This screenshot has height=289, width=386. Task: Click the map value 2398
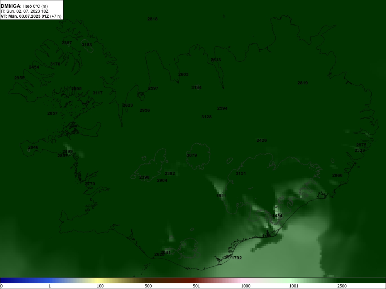pos(144,177)
